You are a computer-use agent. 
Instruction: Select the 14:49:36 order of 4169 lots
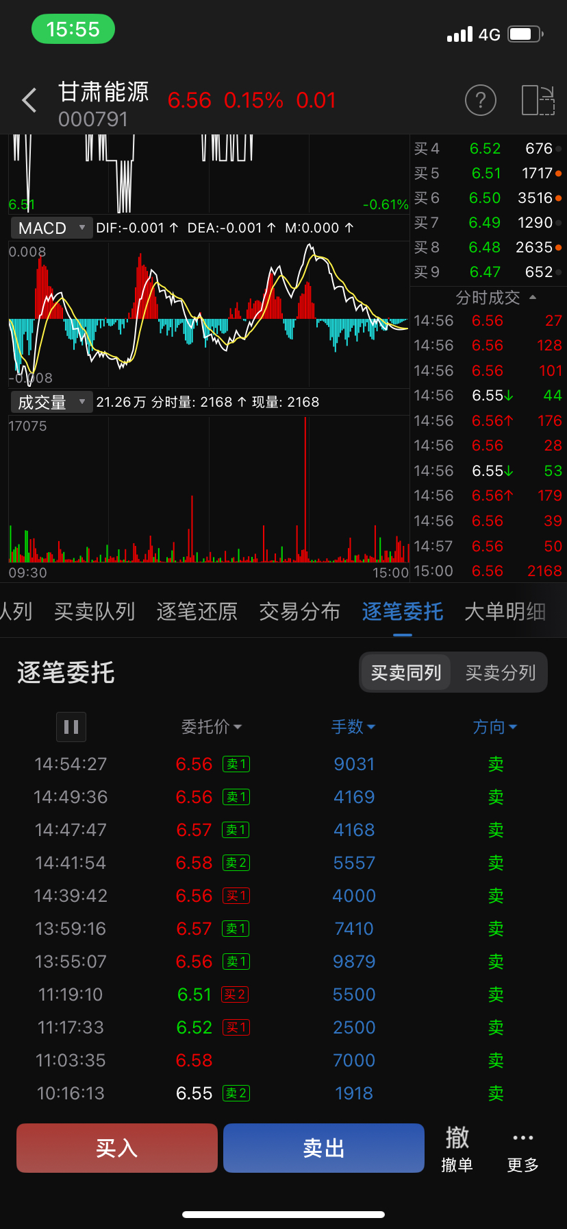tap(283, 797)
